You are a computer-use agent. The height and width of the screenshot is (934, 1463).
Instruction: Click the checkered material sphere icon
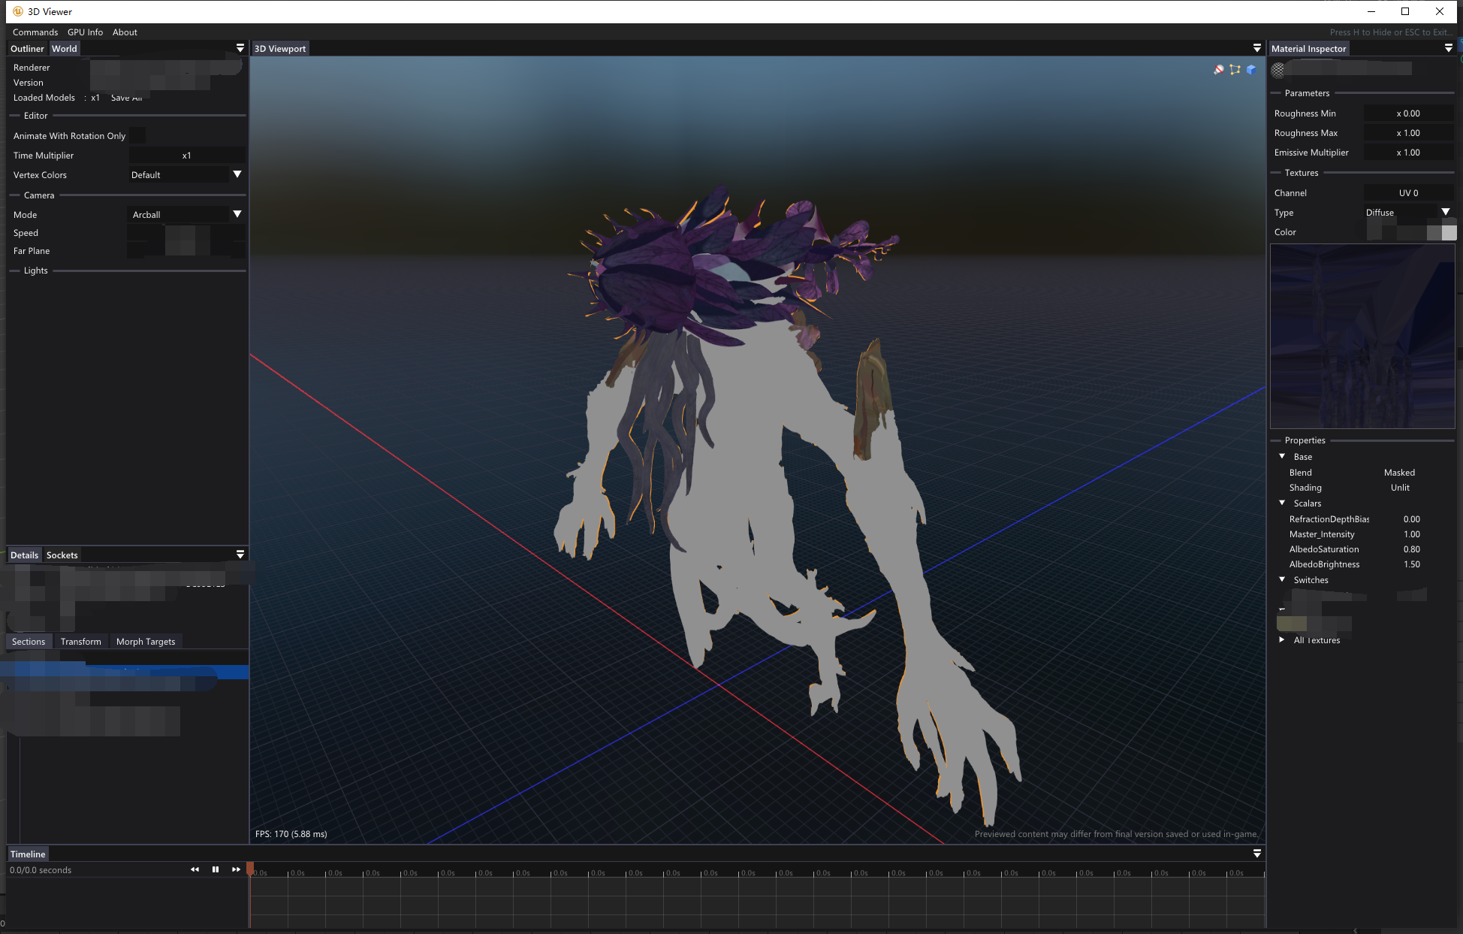(1277, 70)
